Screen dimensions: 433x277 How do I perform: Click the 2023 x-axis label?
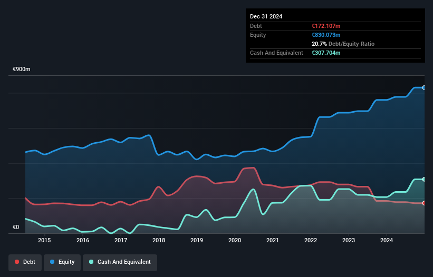pos(349,240)
